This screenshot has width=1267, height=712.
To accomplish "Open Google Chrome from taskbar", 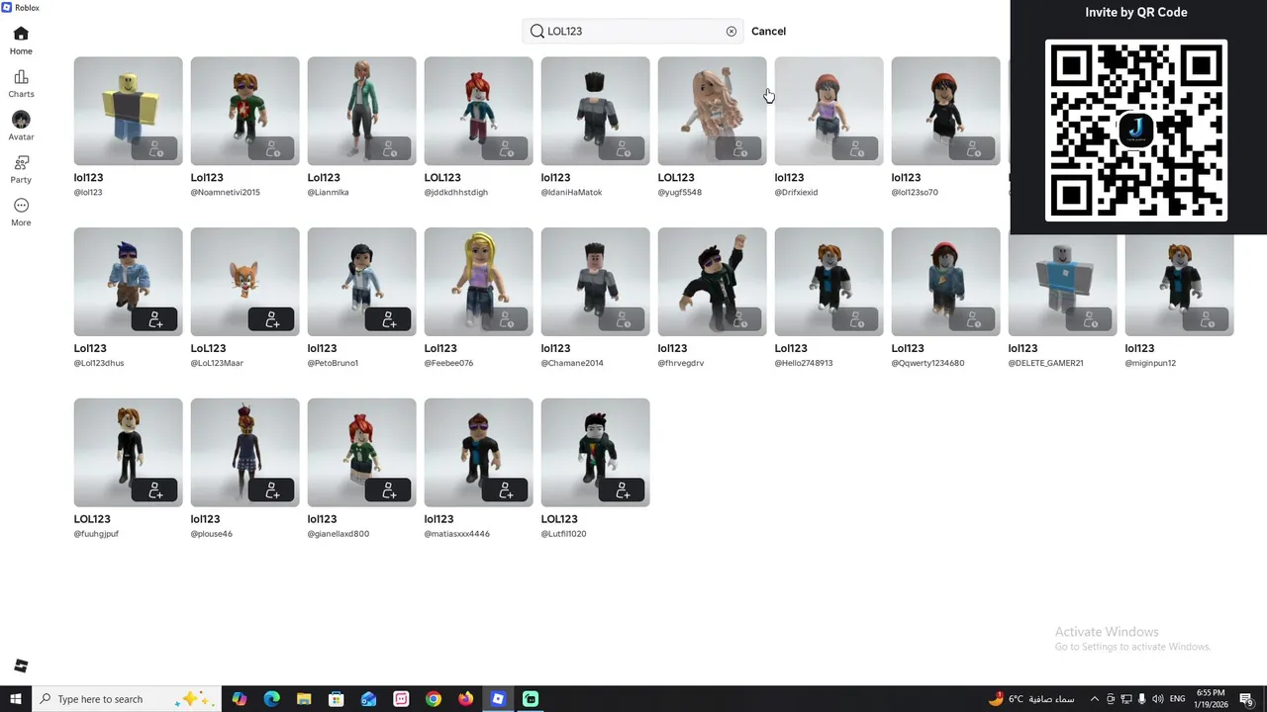I will point(434,699).
